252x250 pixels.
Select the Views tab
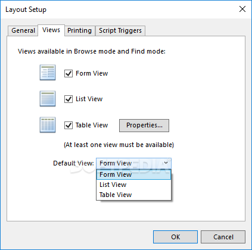pyautogui.click(x=51, y=30)
